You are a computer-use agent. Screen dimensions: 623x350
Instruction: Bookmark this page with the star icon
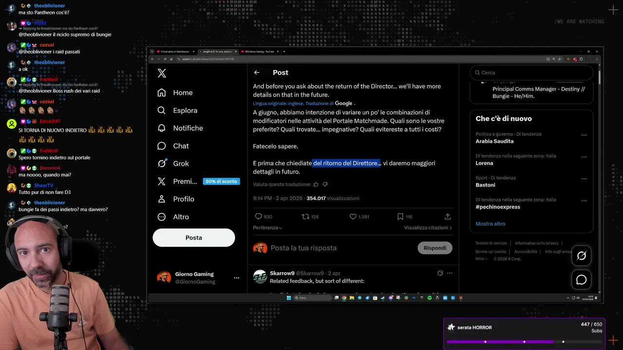pos(559,59)
